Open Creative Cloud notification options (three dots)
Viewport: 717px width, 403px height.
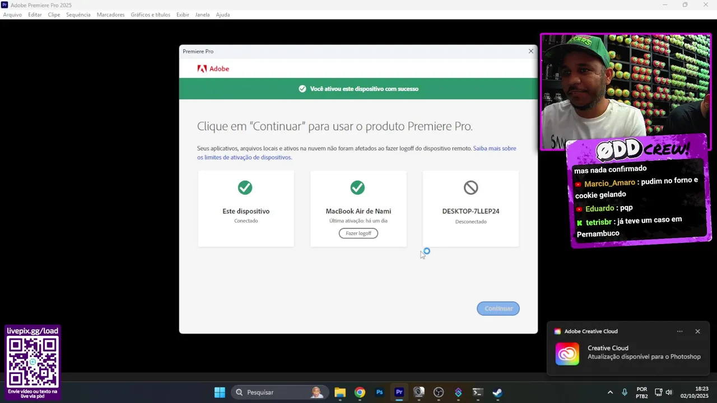679,331
